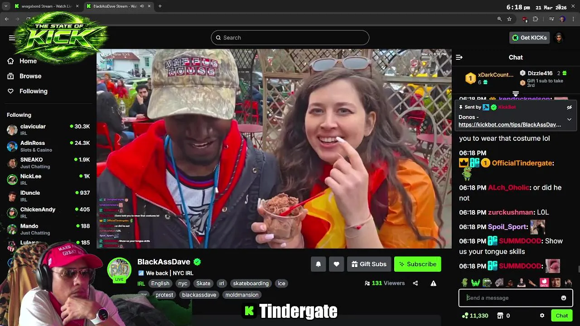This screenshot has height=326, width=580.
Task: Toggle the hamburger sidebar menu
Action: [x=12, y=38]
